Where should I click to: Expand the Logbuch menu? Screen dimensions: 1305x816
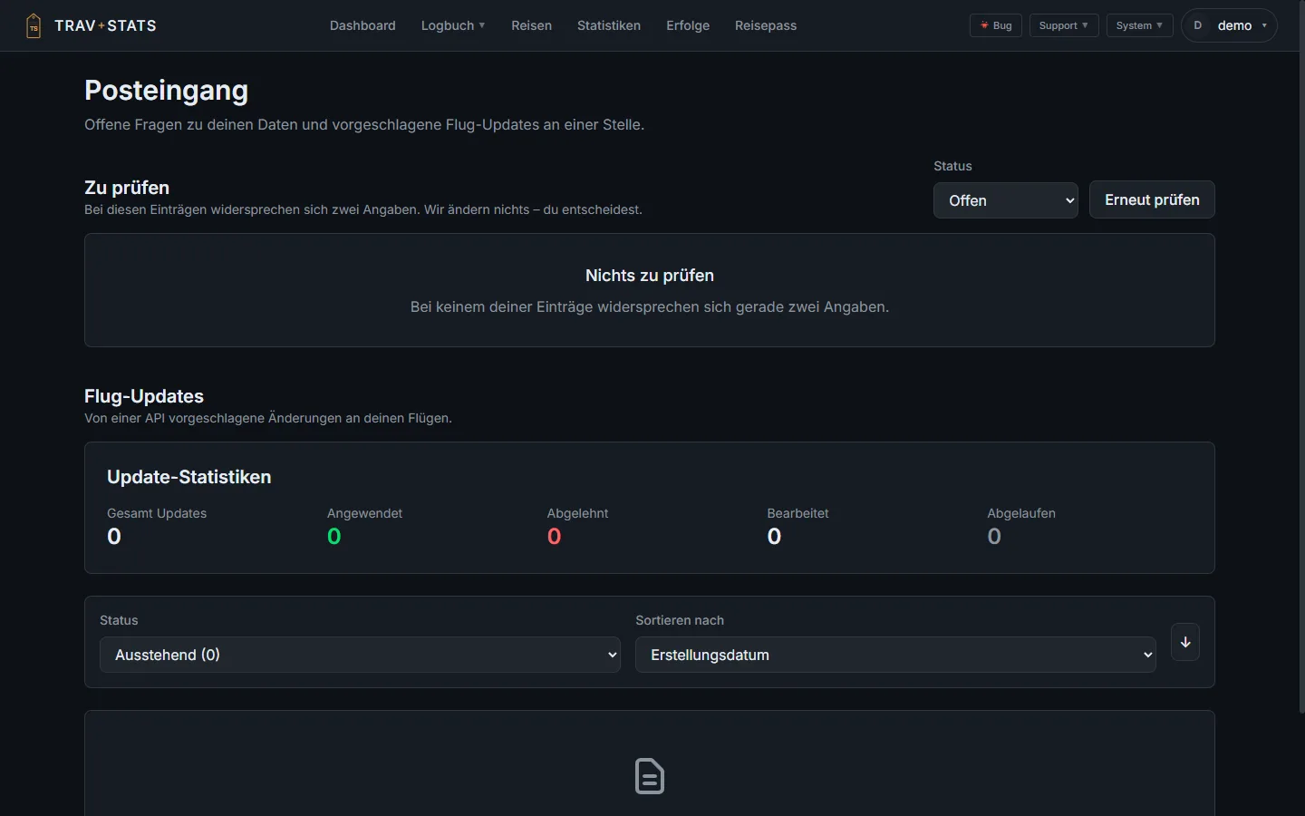pos(453,25)
